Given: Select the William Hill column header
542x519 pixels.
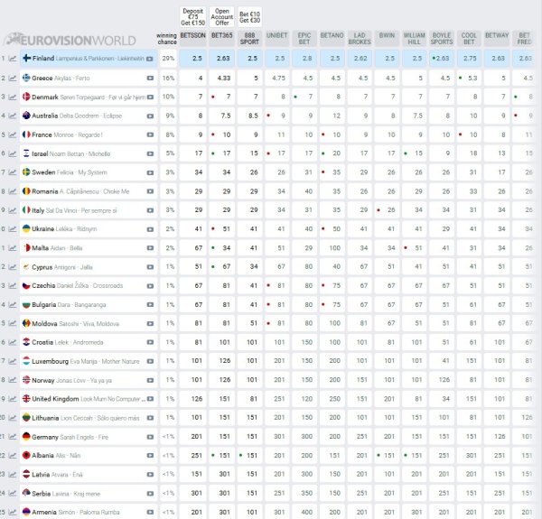Looking at the screenshot, I should pos(414,39).
